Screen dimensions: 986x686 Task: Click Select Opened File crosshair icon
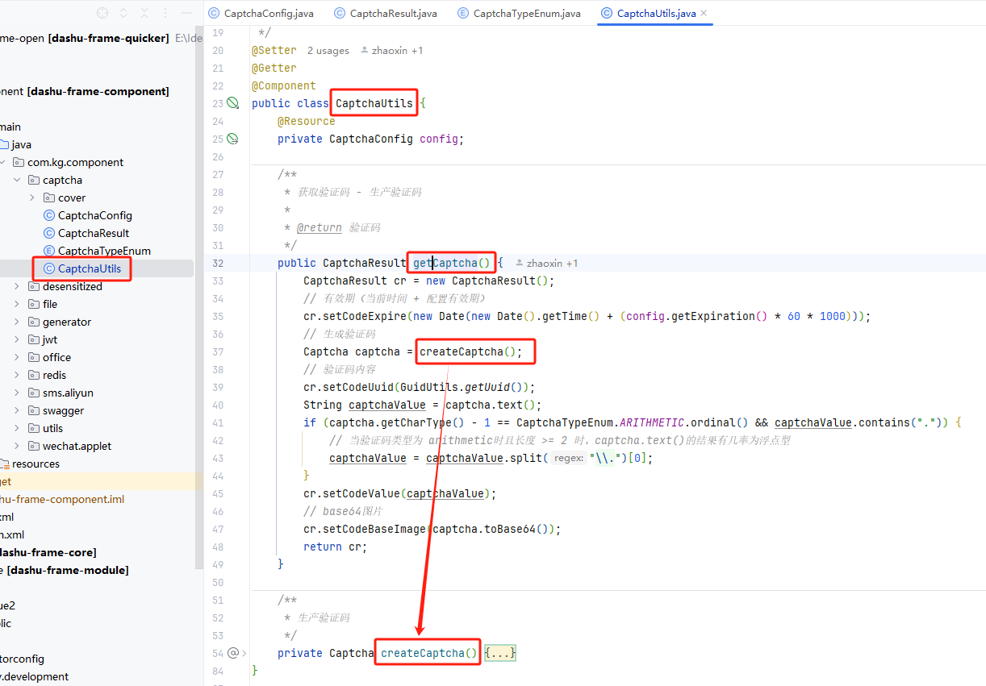coord(102,13)
